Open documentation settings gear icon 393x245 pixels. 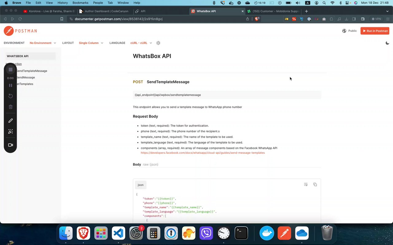pos(158,43)
